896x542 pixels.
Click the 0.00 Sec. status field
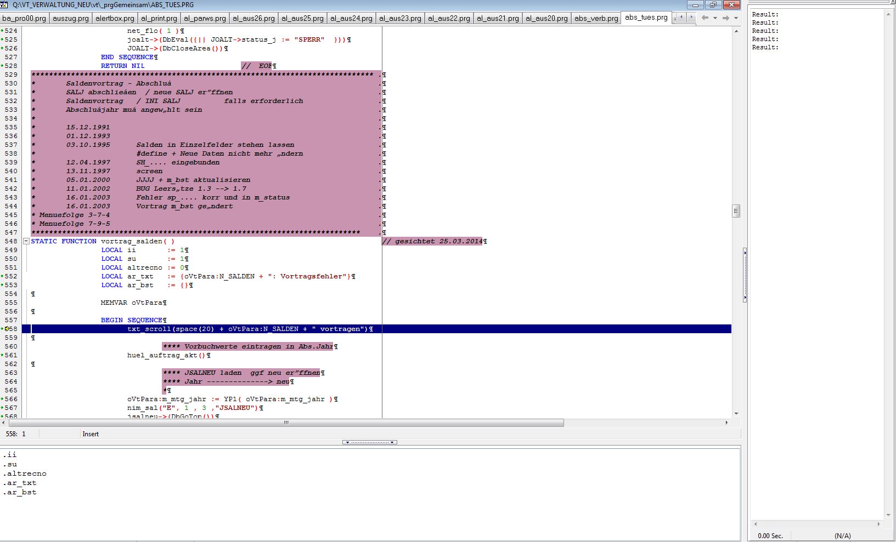point(770,536)
